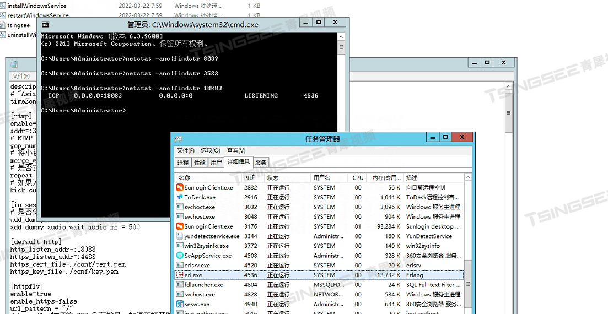
Task: Click the SunloginClient.exe icon with PID 3176
Action: 180,226
